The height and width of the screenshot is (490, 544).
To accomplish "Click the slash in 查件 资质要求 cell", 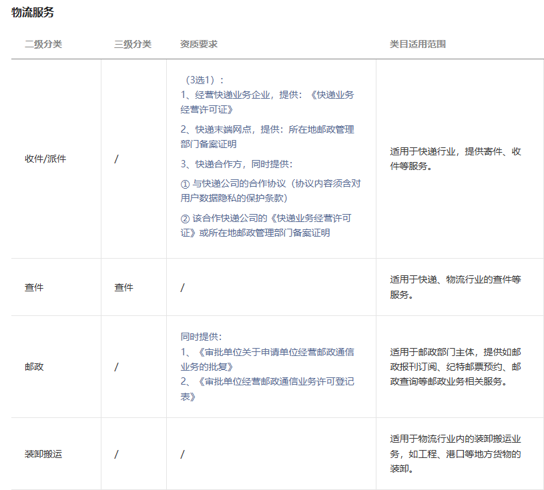I will click(x=182, y=287).
